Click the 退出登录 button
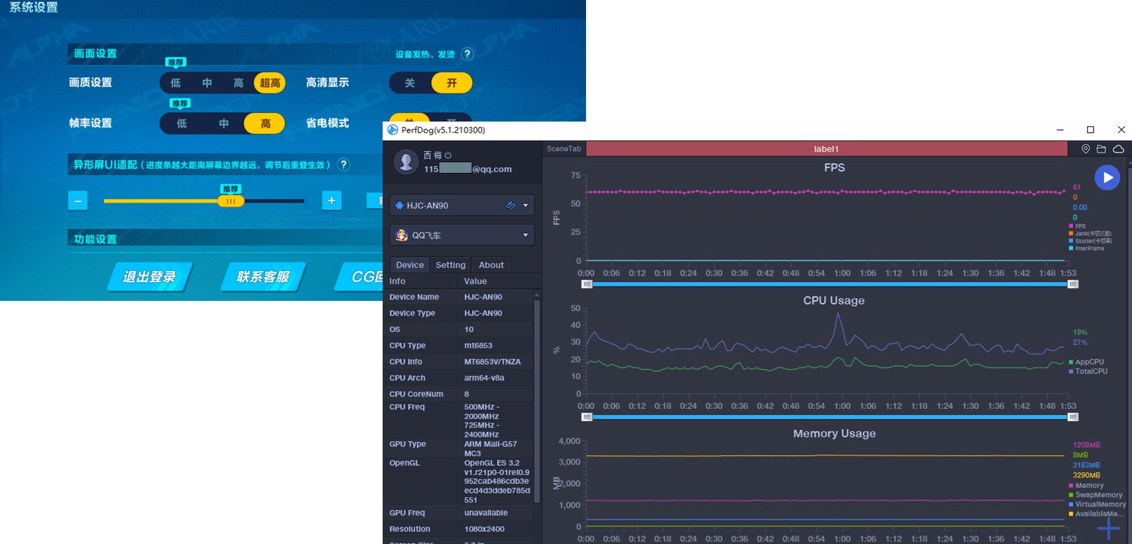 pyautogui.click(x=149, y=277)
